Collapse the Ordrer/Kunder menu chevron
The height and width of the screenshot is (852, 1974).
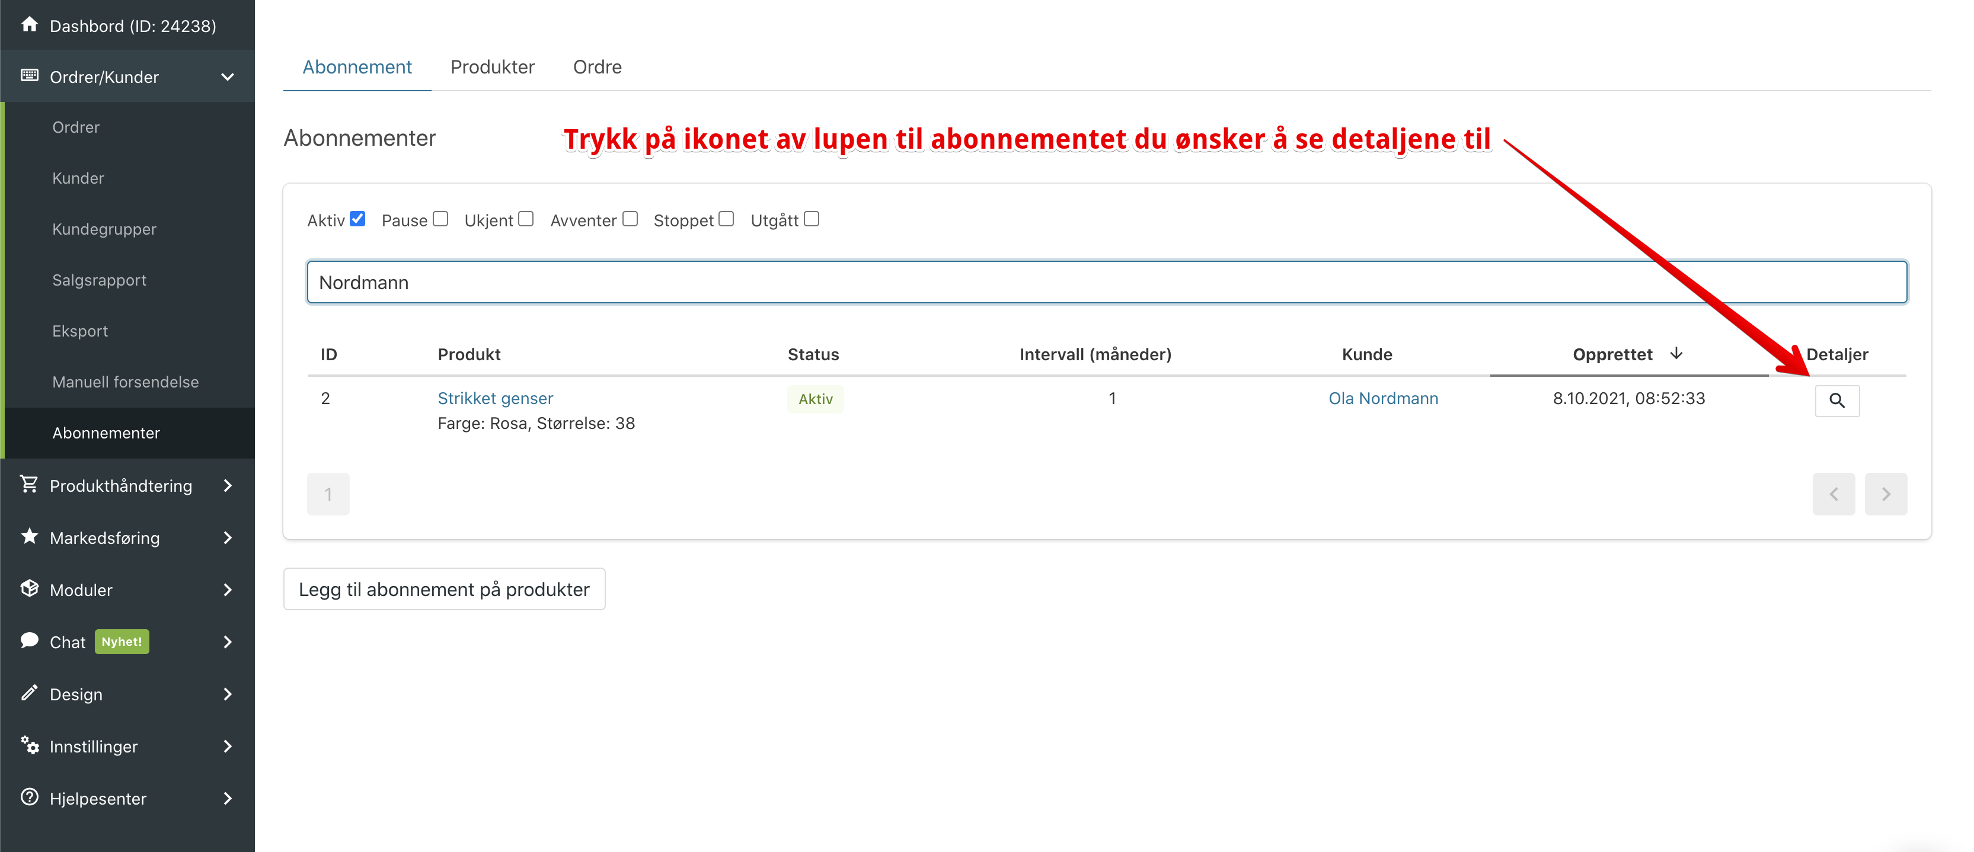tap(228, 76)
